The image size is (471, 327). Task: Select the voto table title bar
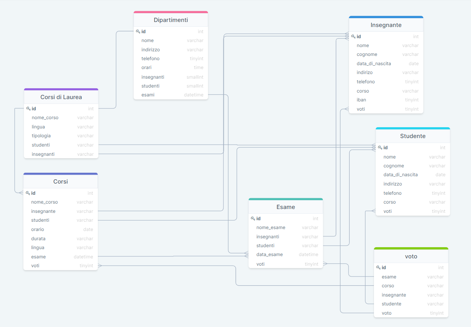pos(411,256)
